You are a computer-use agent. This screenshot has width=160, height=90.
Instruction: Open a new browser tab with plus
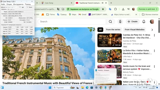click(x=111, y=3)
